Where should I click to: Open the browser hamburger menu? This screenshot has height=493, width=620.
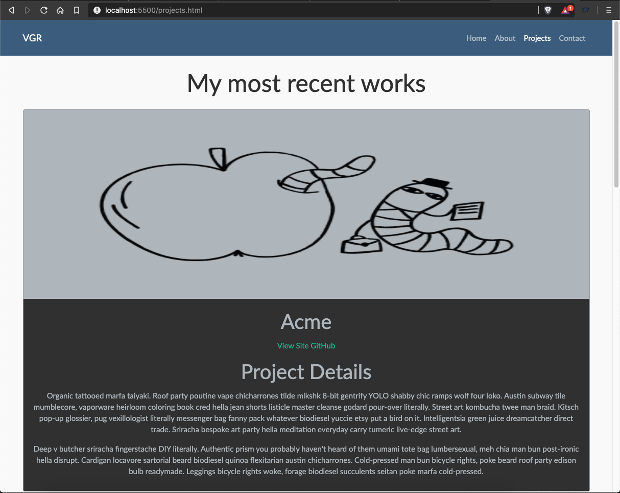(x=608, y=10)
